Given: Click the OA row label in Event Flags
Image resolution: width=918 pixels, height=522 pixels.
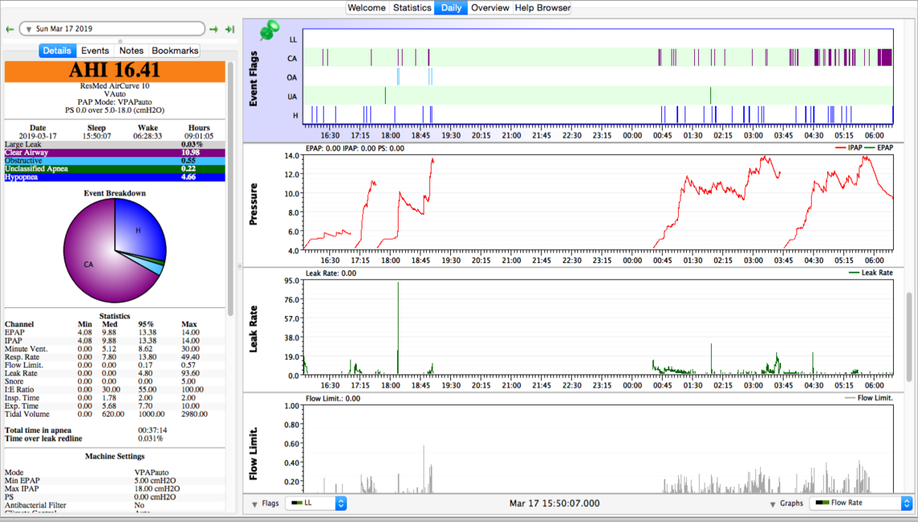Looking at the screenshot, I should point(292,78).
